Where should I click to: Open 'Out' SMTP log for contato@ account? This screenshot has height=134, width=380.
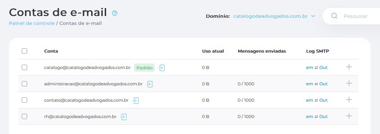click(x=323, y=100)
